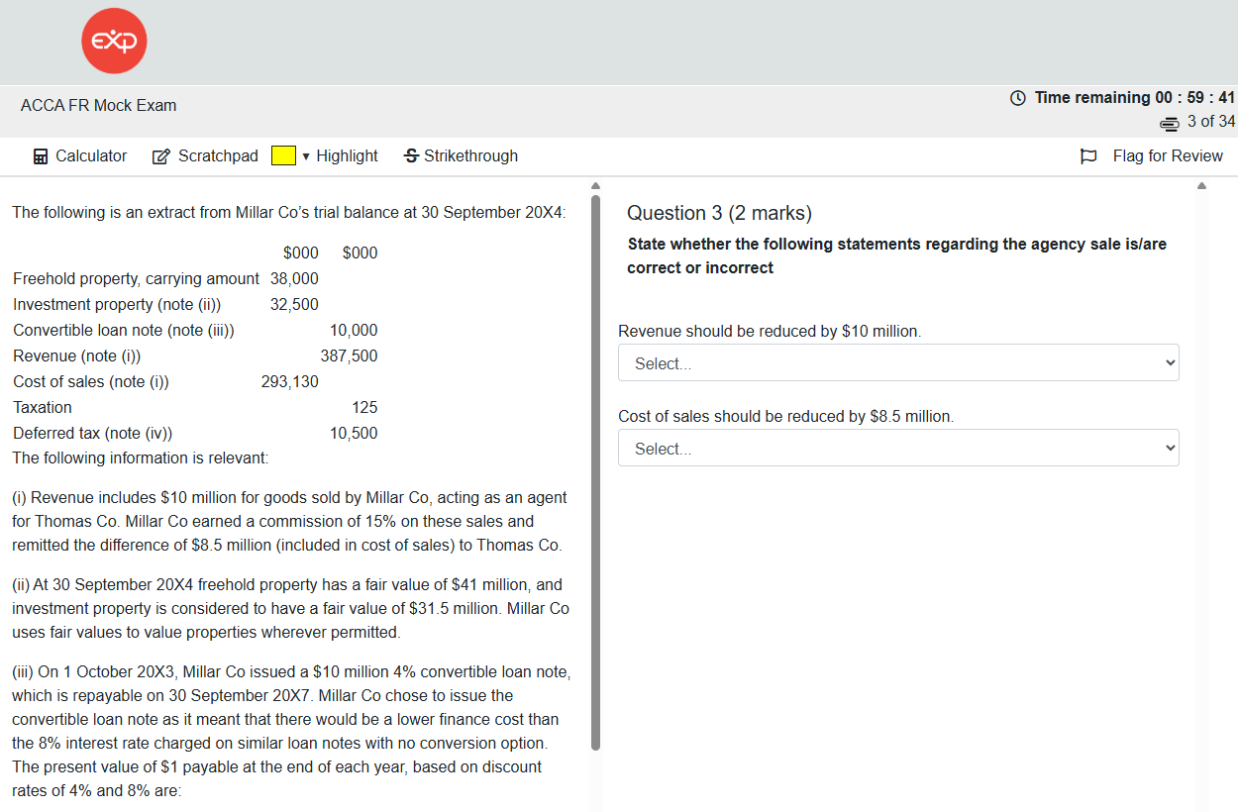Click the red EXP logo
Image resolution: width=1238 pixels, height=812 pixels.
(114, 41)
